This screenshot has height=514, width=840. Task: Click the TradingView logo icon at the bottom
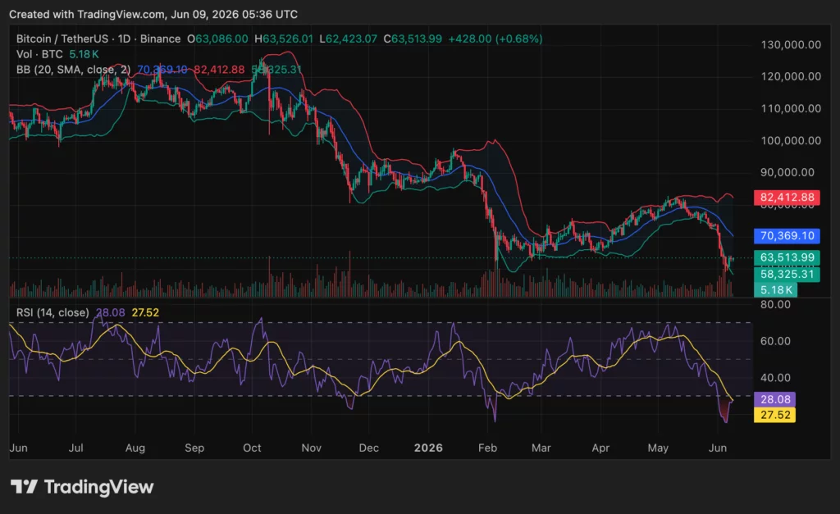click(x=24, y=487)
